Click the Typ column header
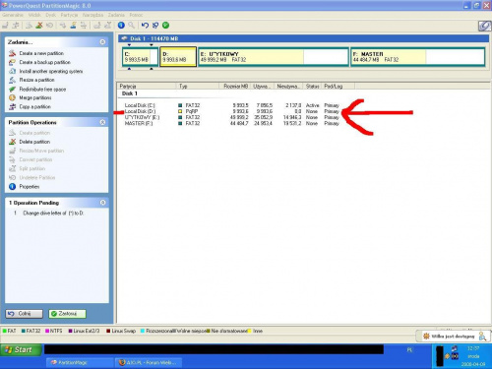 198,86
